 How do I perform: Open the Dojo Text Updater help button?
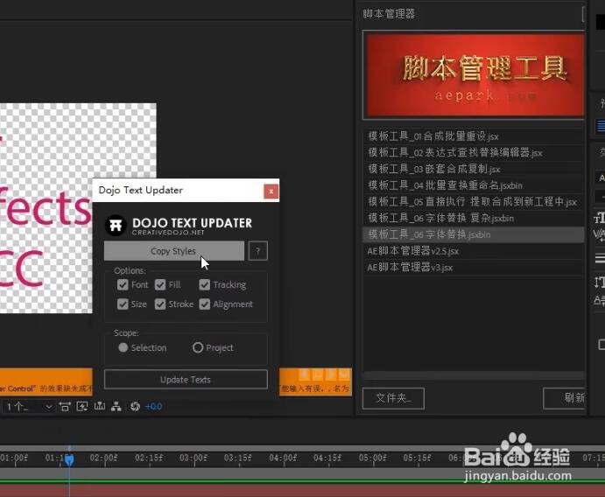pos(257,251)
